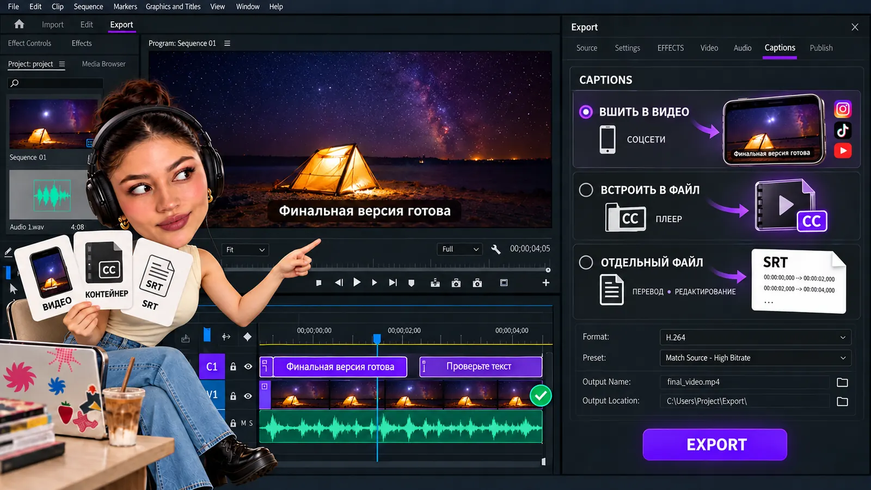This screenshot has width=871, height=490.
Task: Add a marker in Program monitor
Action: pyautogui.click(x=412, y=283)
